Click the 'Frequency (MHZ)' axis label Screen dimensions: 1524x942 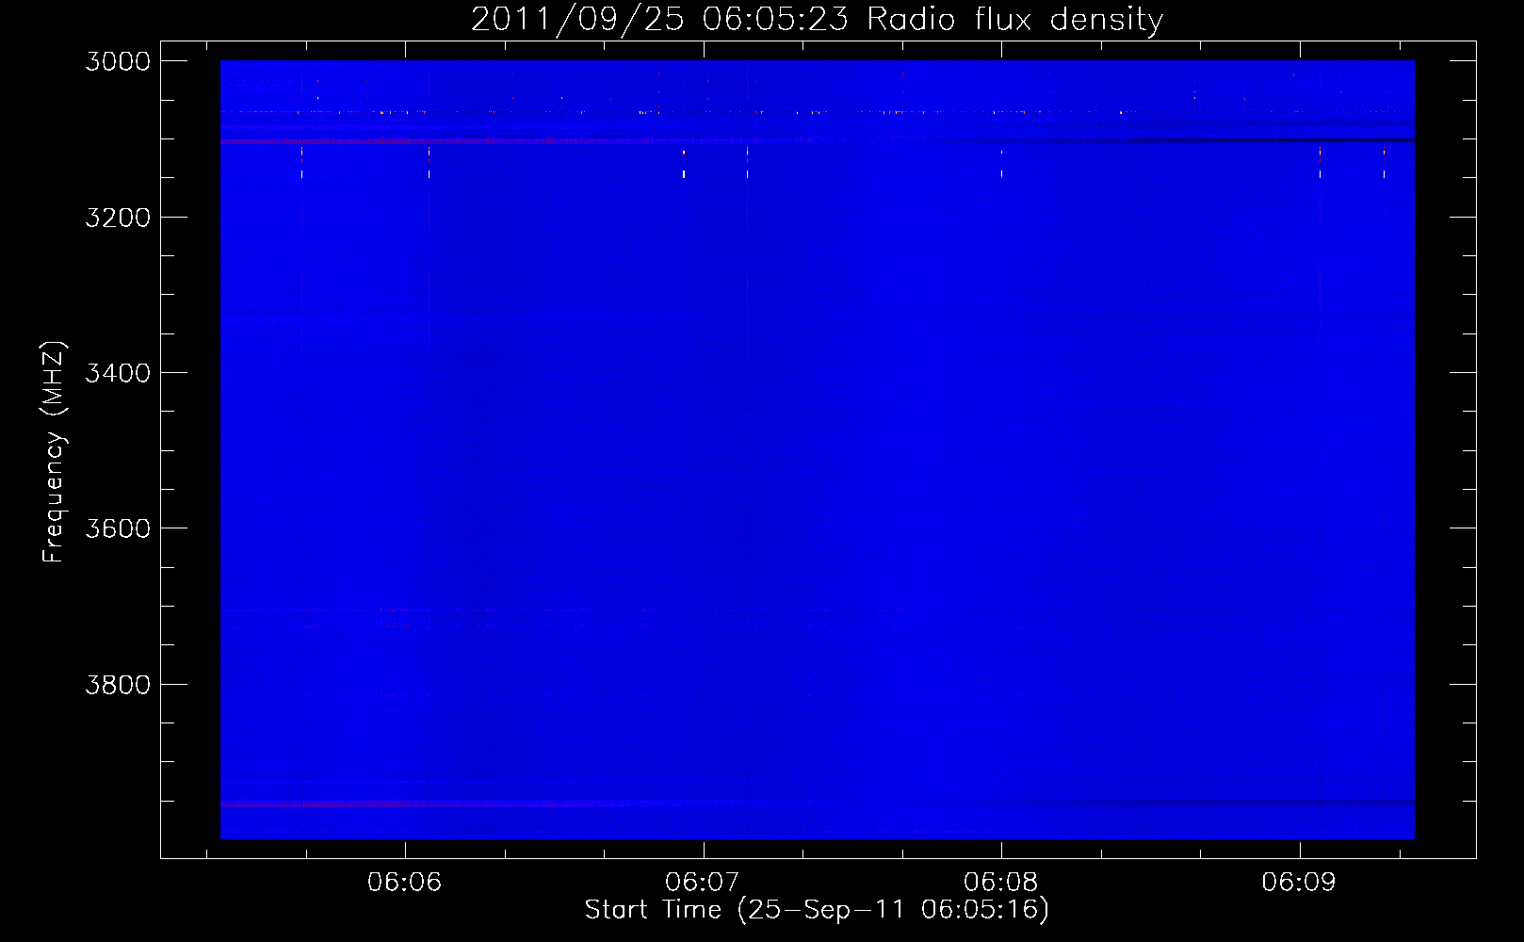click(x=54, y=452)
